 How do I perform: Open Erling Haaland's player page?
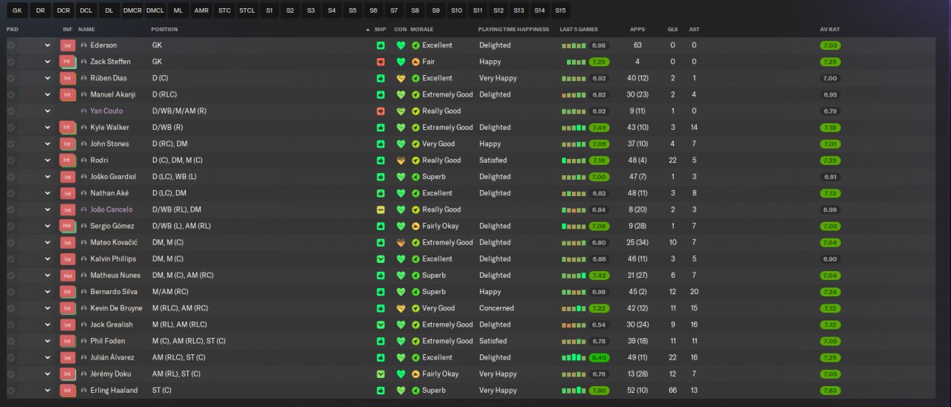click(x=114, y=390)
